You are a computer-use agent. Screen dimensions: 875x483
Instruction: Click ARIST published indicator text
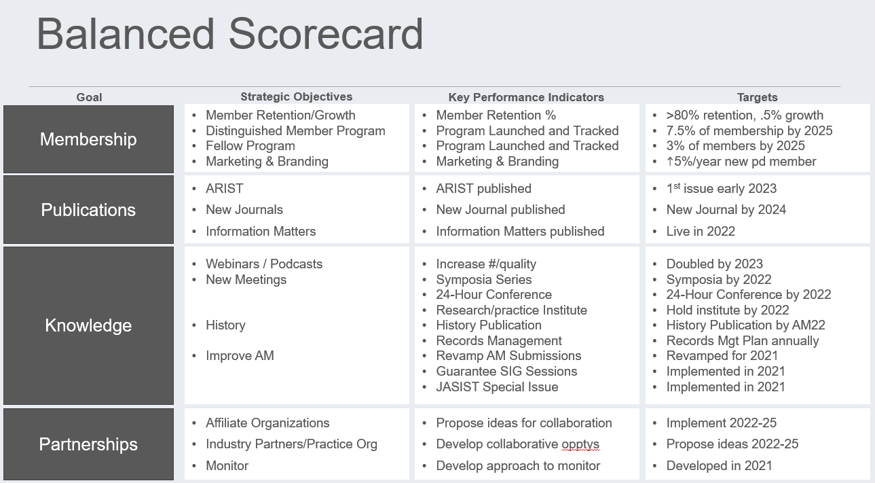coord(483,188)
